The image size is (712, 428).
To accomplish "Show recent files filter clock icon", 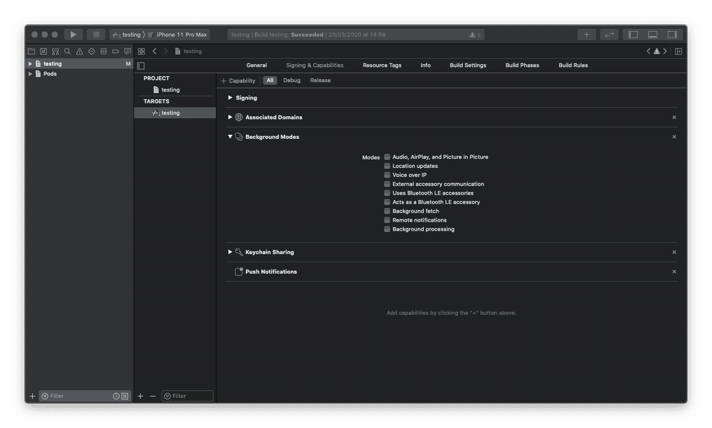I will pyautogui.click(x=116, y=396).
